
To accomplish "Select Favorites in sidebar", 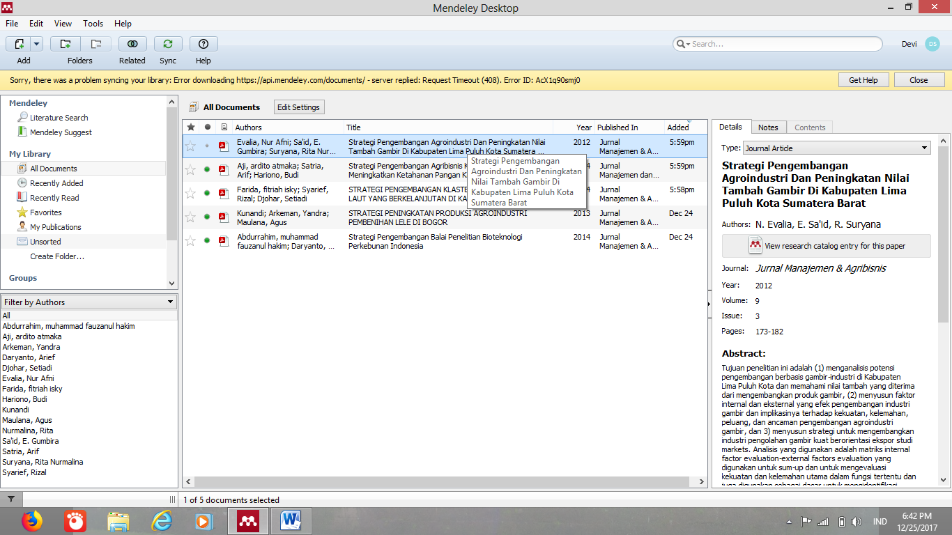I will coord(46,212).
